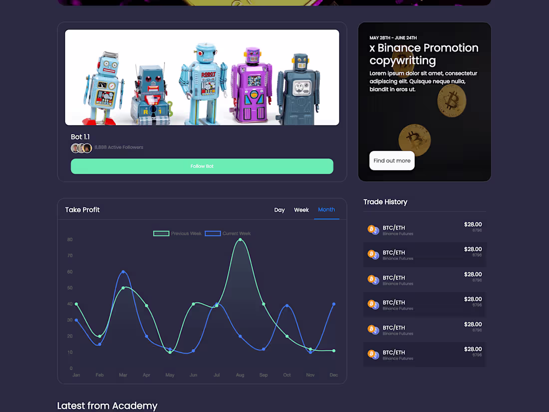
Task: Click the upper floating Bitcoin coin in the banner
Action: click(452, 101)
